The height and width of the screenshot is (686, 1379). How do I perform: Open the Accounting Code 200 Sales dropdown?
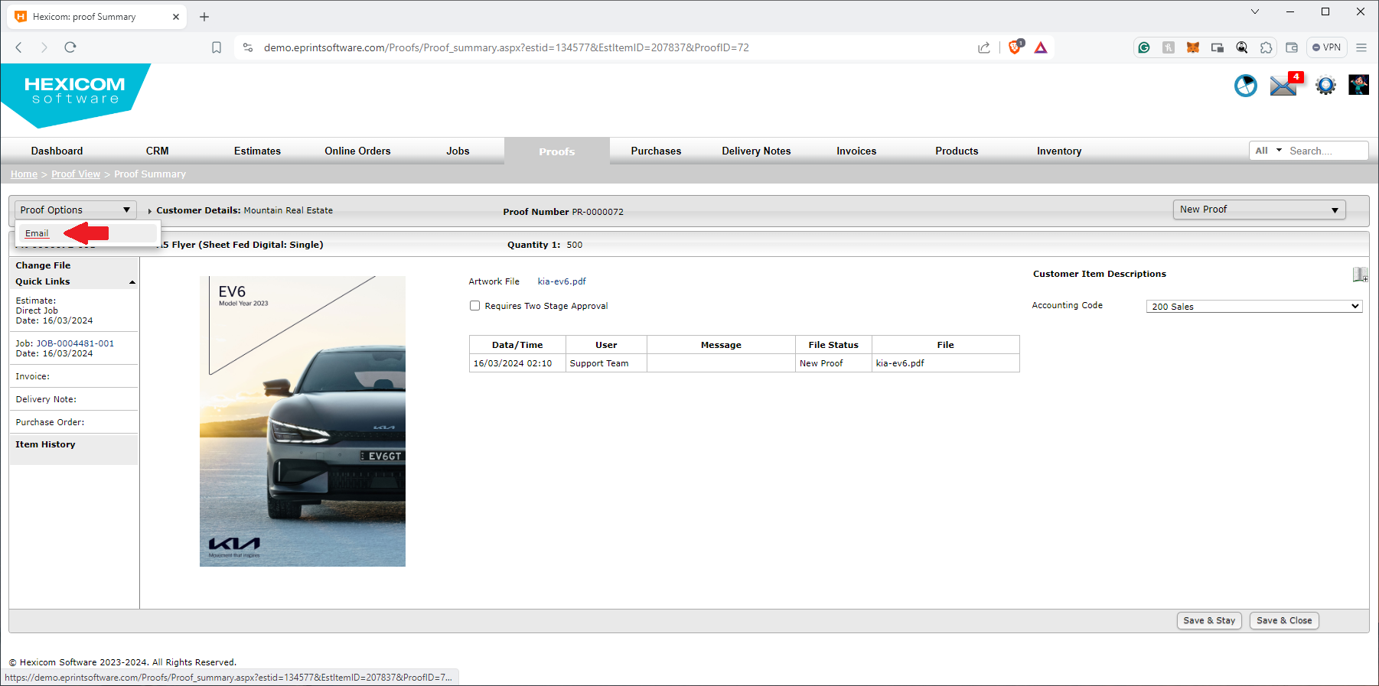(x=1253, y=307)
